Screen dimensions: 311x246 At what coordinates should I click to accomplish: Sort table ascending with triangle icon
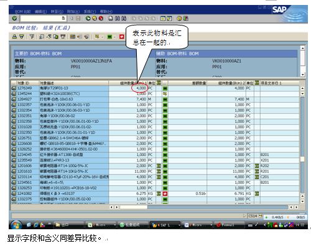[x=14, y=37]
